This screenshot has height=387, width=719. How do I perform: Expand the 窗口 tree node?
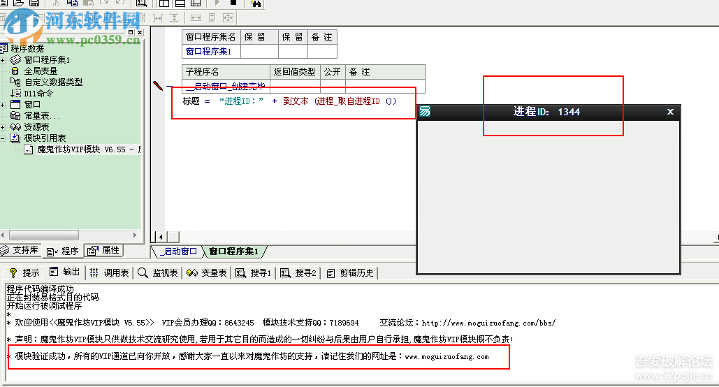tap(3, 105)
